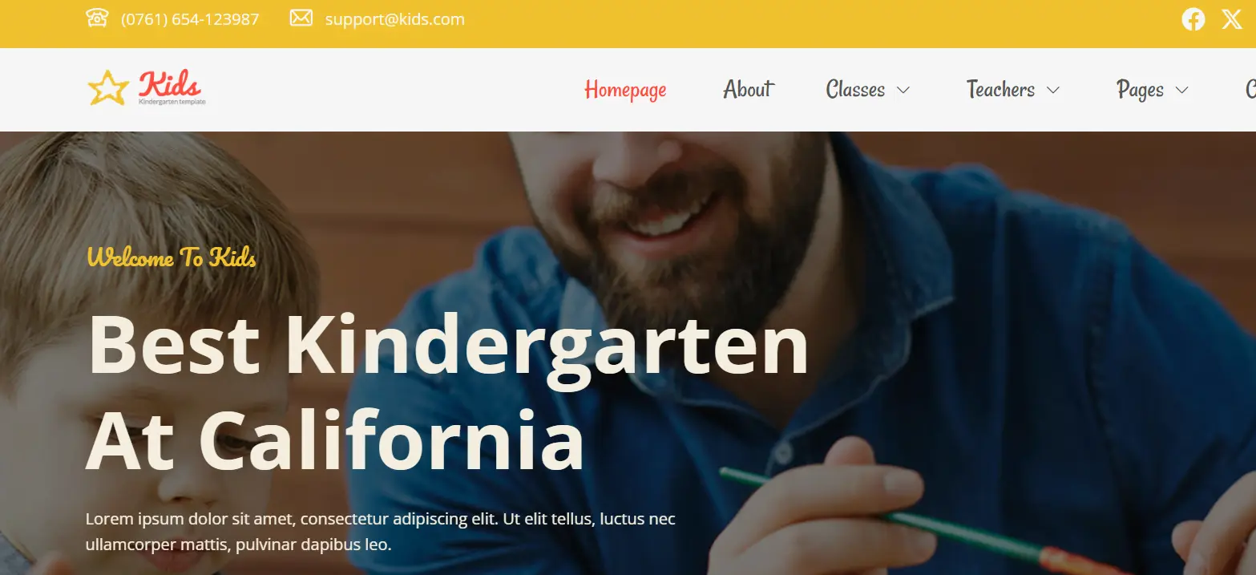Image resolution: width=1256 pixels, height=575 pixels.
Task: Click the partially visible last menu item
Action: point(1250,89)
